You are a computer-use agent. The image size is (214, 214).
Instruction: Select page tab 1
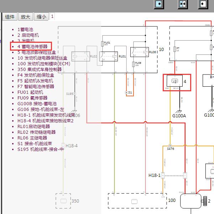52,16
